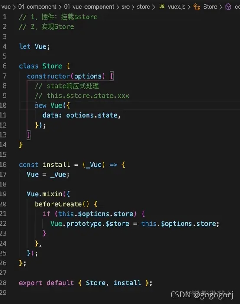Image resolution: width=240 pixels, height=304 pixels.
Task: Click 'install' in the export default line
Action: (127, 283)
